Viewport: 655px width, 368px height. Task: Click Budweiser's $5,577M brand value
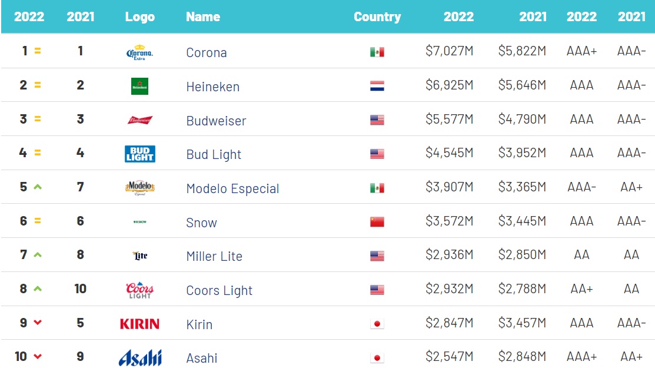click(x=449, y=120)
